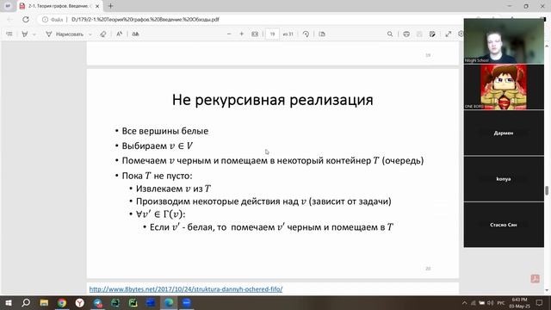Select the ONE BORG participant tile
Image resolution: width=551 pixels, height=310 pixels.
pos(504,87)
